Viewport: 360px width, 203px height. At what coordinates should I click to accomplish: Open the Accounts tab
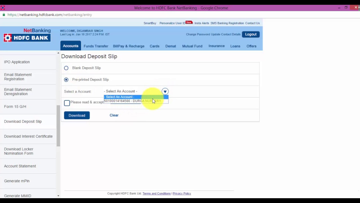[x=71, y=46]
